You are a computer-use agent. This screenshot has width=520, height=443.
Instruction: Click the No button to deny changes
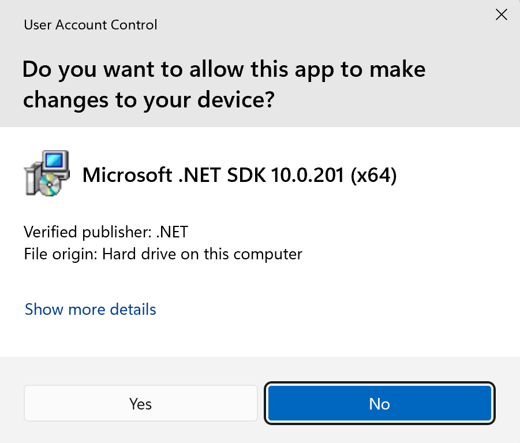[x=380, y=403]
